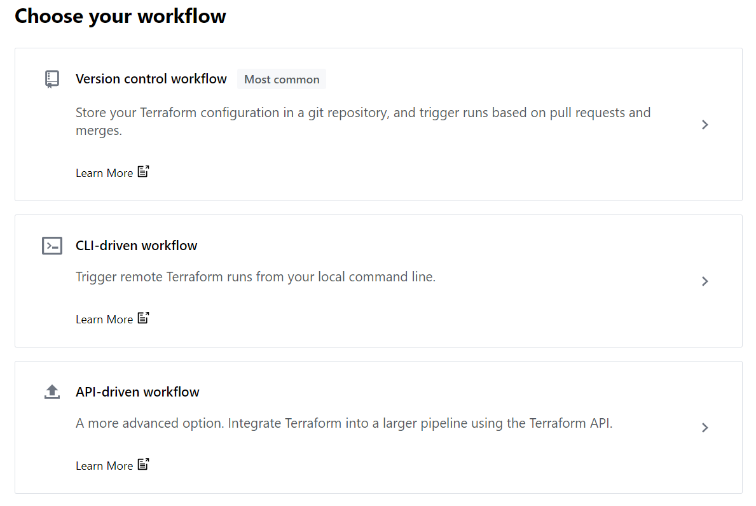Screen dimensions: 756x506
Task: Click the Version control workflow repository icon
Action: click(x=52, y=79)
